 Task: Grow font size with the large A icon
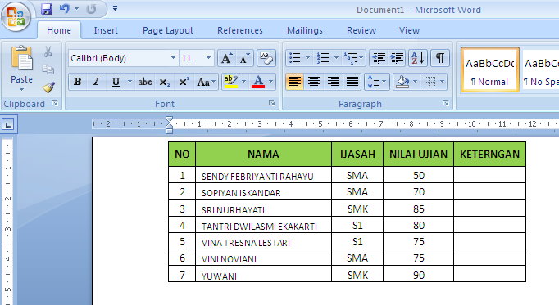226,58
